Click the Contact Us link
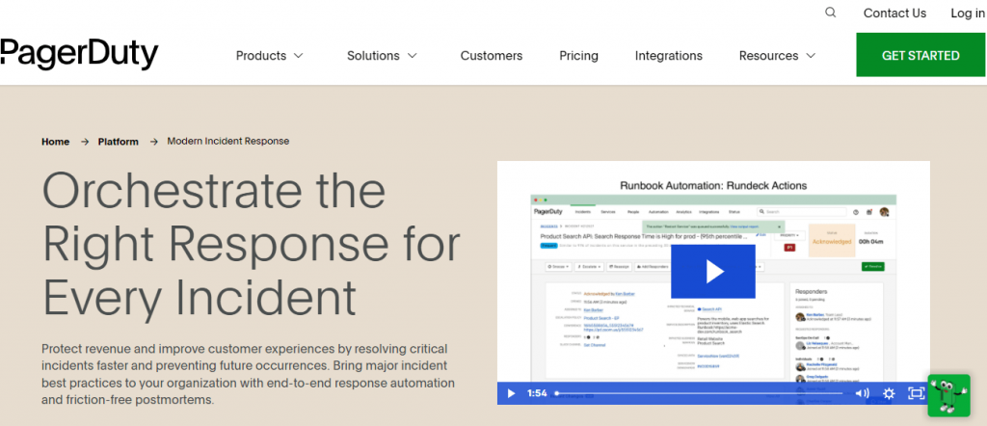 894,13
